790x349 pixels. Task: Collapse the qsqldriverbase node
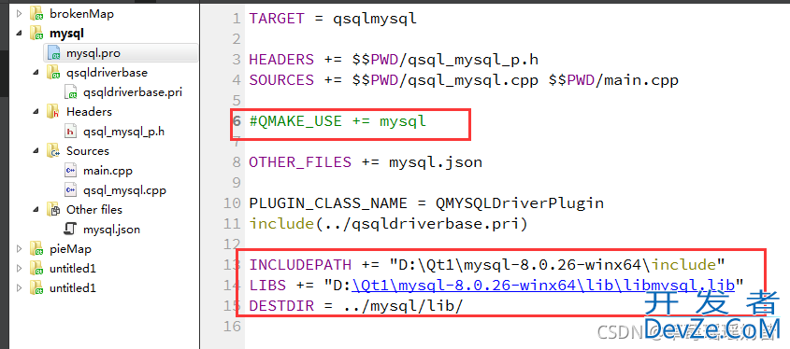coord(36,73)
